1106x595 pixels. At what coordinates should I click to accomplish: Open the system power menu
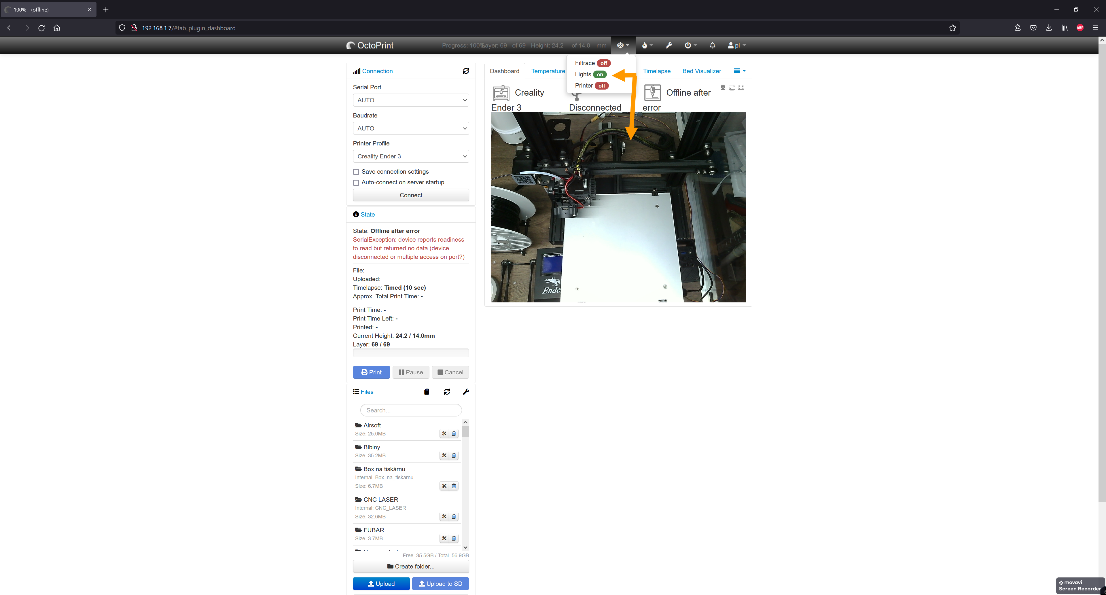tap(690, 45)
